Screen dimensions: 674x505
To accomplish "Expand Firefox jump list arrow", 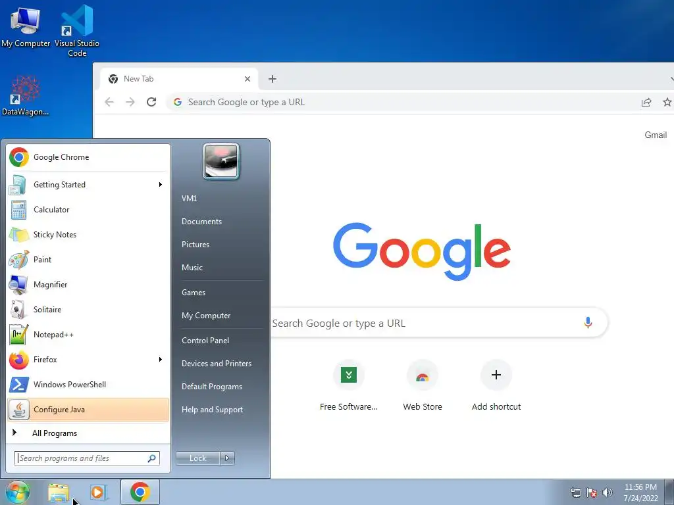I will click(x=161, y=360).
